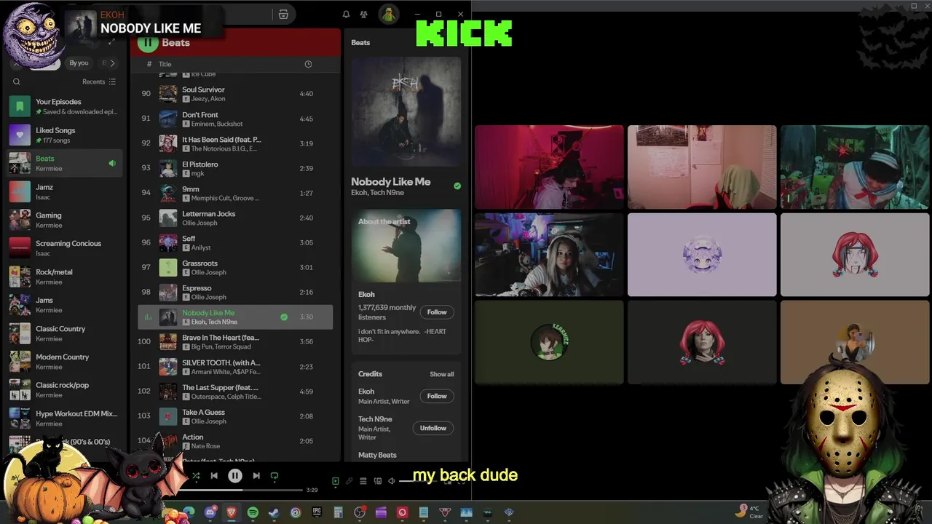Play track 95 Letterman Jocks
Screen dimensions: 932x524
(x=235, y=218)
